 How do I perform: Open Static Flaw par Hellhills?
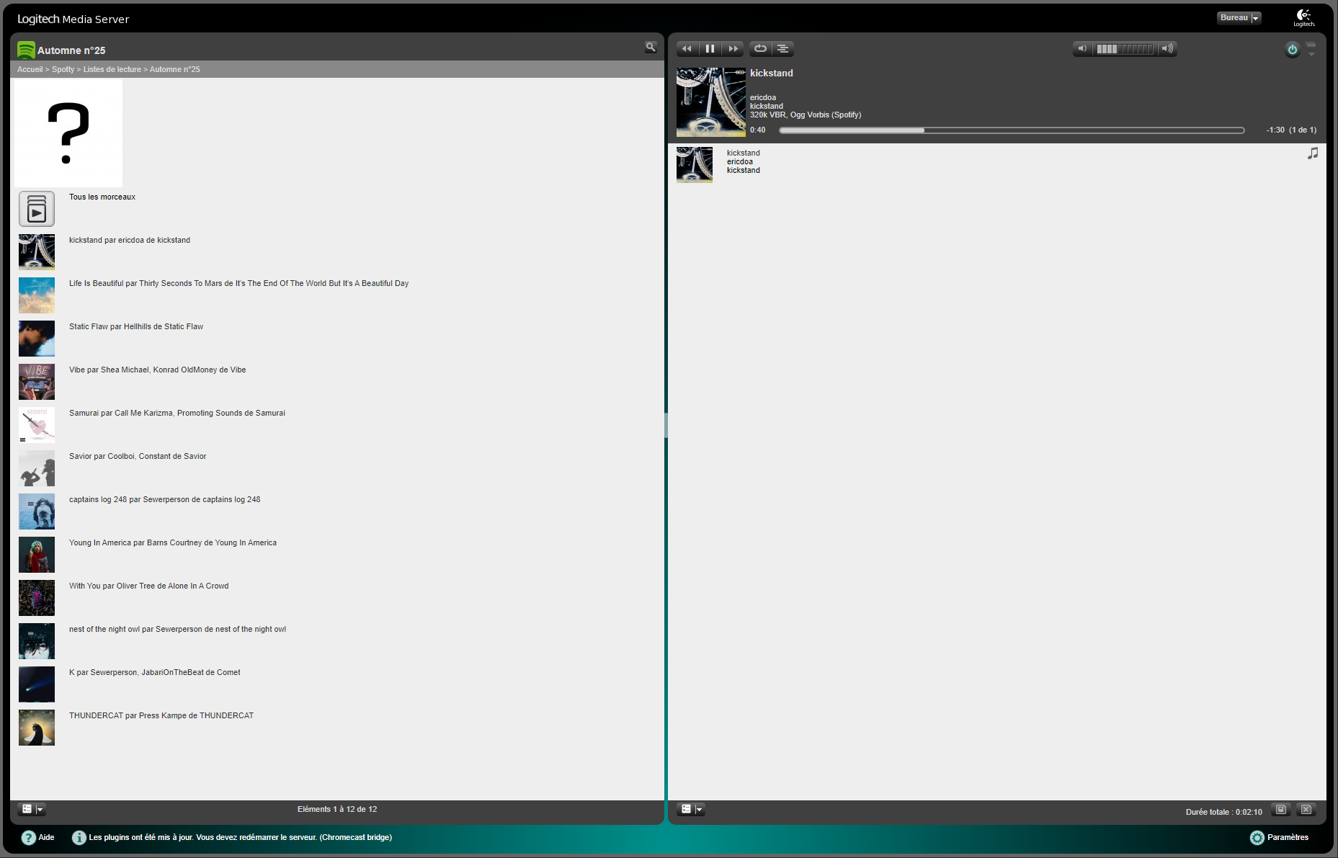[136, 326]
